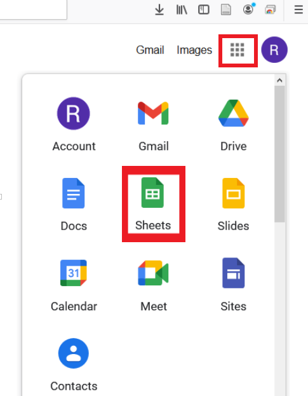The image size is (308, 396).
Task: Open Google Sheets from the apps panel
Action: point(153,204)
